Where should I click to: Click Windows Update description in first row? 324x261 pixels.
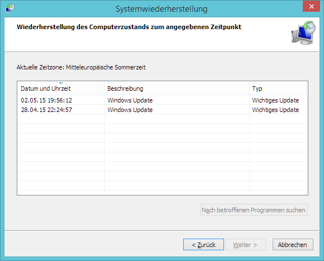pyautogui.click(x=130, y=100)
